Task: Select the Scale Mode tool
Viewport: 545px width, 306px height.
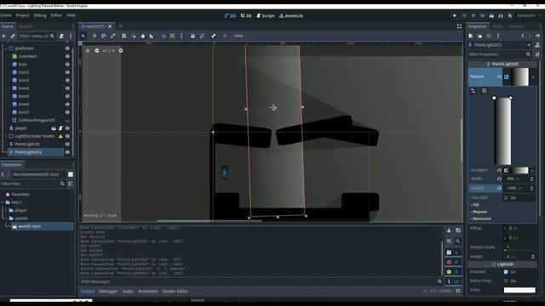Action: coord(113,36)
